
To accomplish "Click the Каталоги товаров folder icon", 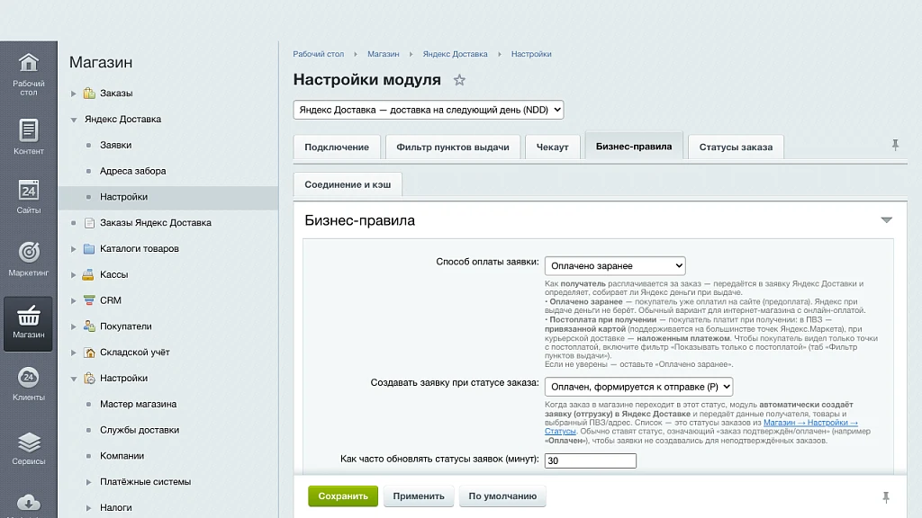I will pyautogui.click(x=89, y=248).
